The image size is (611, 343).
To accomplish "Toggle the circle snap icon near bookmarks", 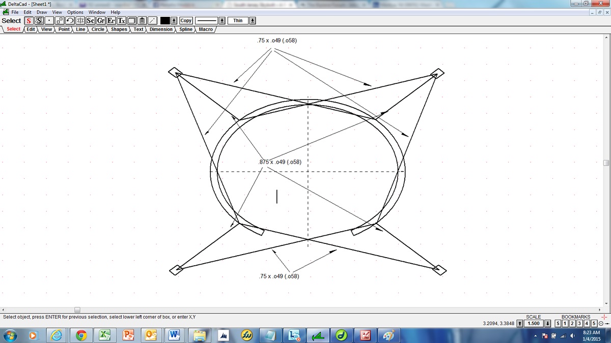I will (x=601, y=324).
